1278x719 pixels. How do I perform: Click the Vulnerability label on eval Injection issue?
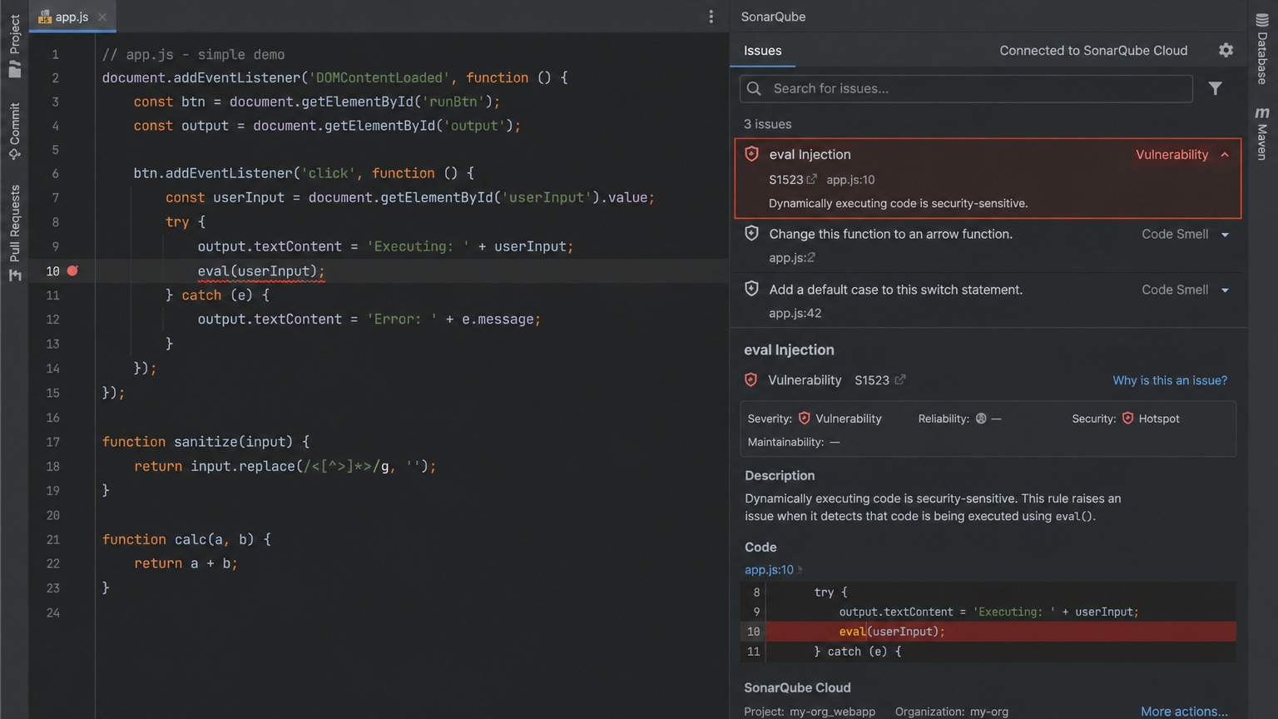click(x=1171, y=155)
